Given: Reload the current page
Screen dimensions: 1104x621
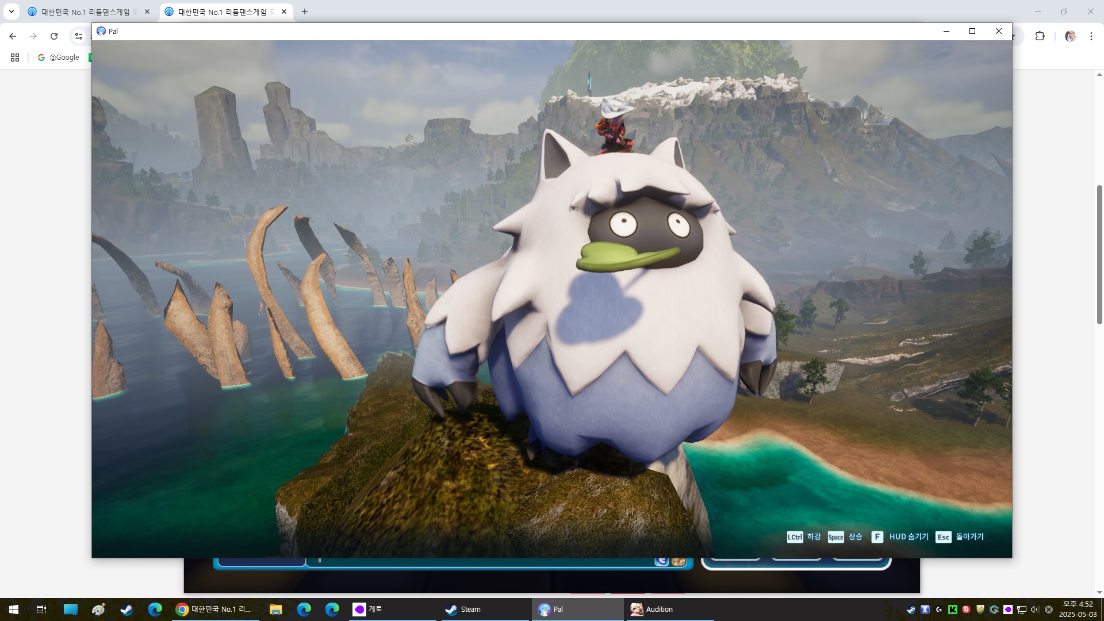Looking at the screenshot, I should click(54, 36).
